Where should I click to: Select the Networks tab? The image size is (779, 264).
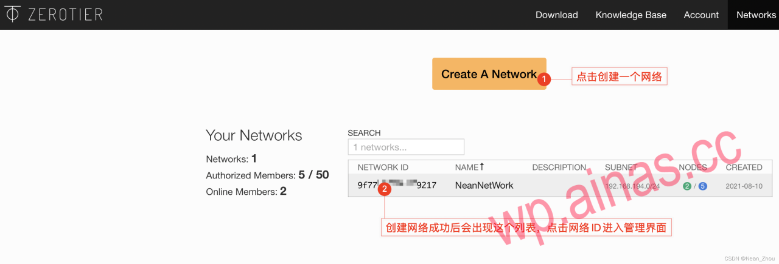click(756, 15)
